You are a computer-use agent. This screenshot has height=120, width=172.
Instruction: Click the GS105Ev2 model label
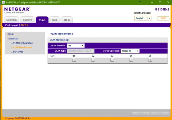click(x=162, y=9)
